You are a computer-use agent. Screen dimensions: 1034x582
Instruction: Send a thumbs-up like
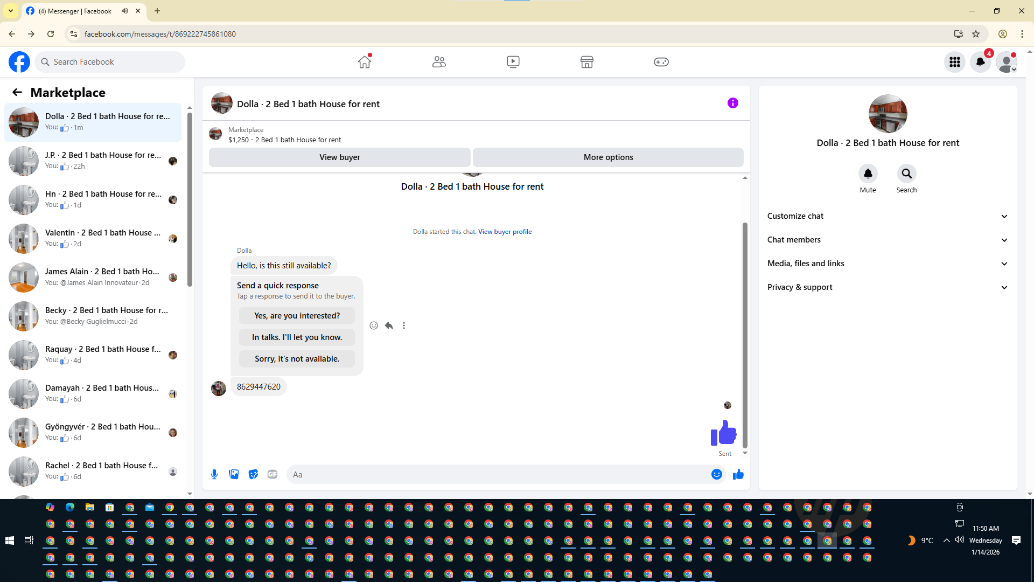pos(738,474)
